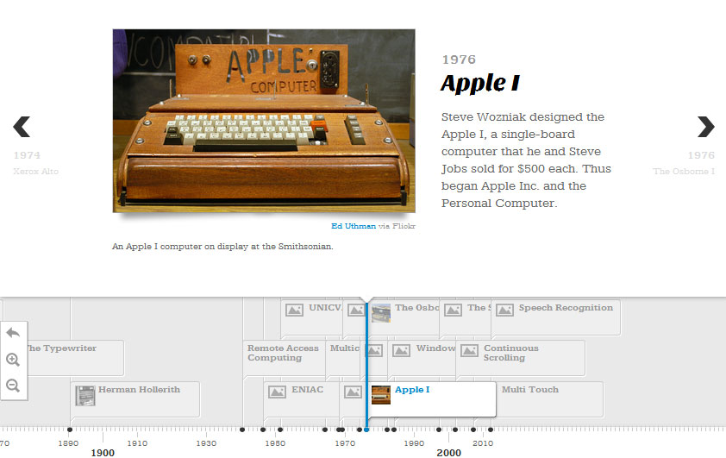Select the image icon on the UNICV. flag
The image size is (726, 458).
pyautogui.click(x=294, y=310)
